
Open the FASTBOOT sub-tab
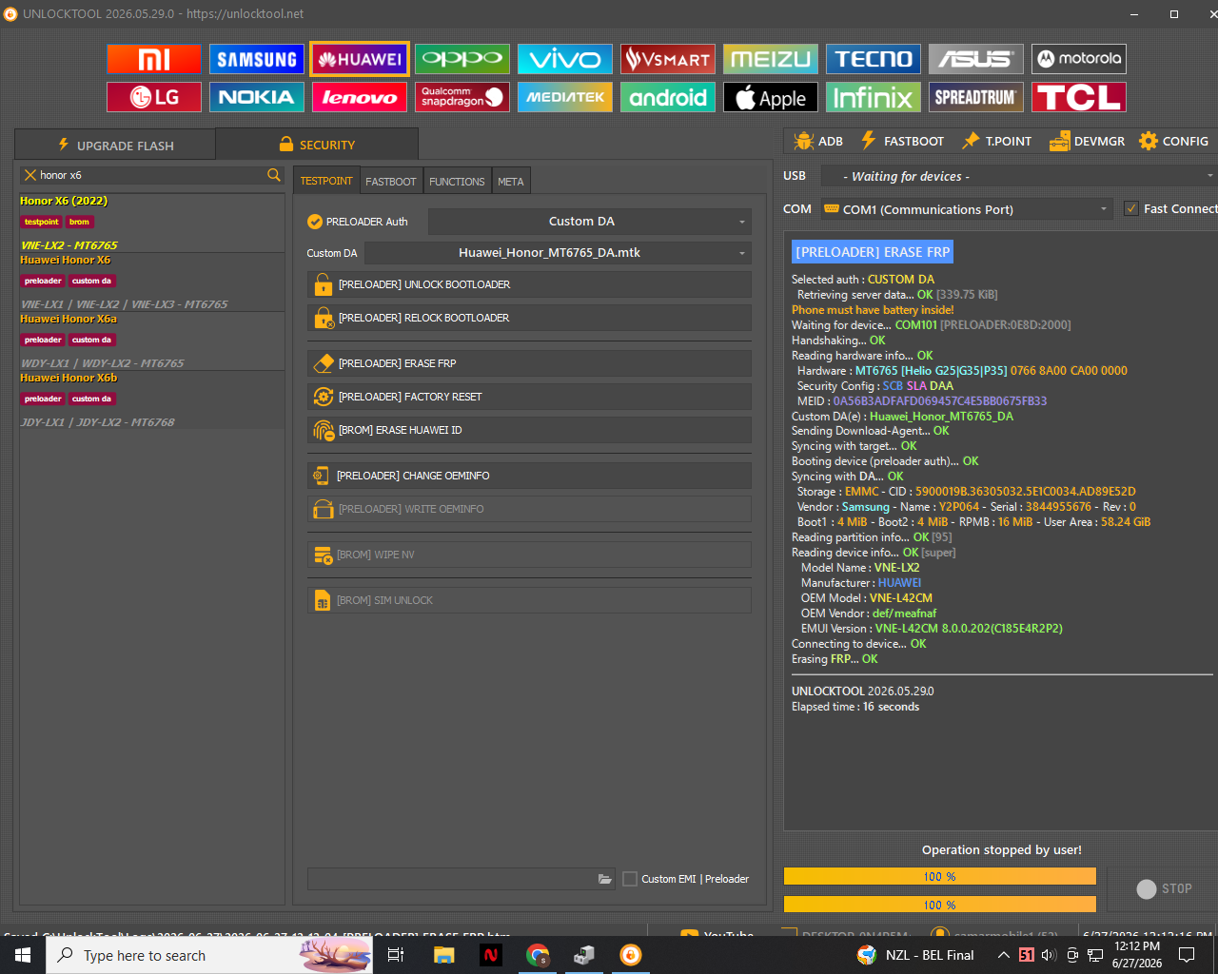tap(391, 181)
